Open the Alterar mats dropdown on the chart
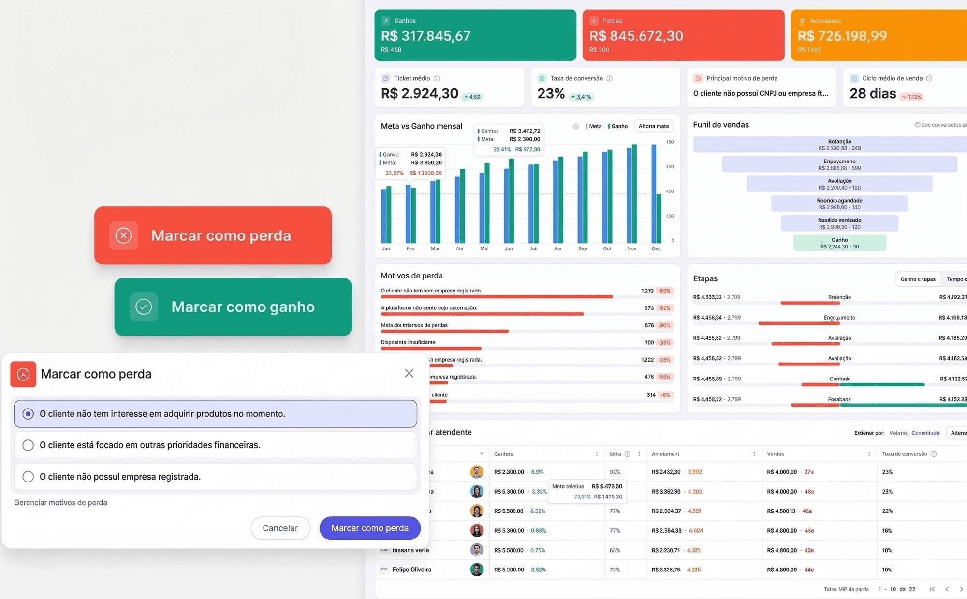Screen dimensions: 967x599 pyautogui.click(x=654, y=126)
